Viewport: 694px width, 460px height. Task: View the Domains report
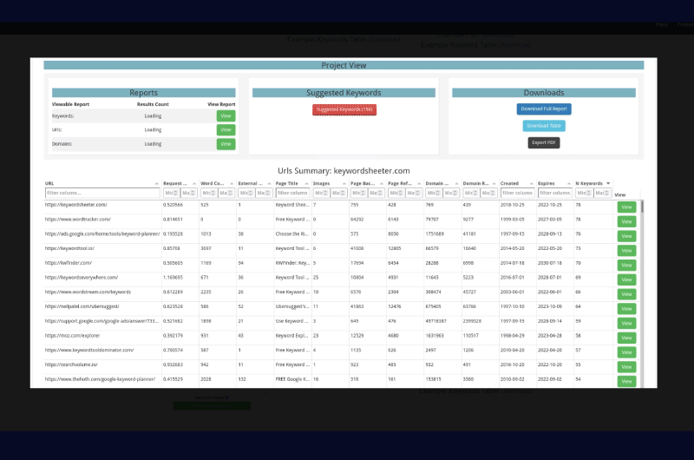coord(226,144)
